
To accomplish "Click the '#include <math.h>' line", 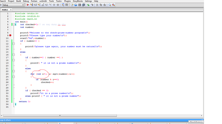I will point(26,19).
